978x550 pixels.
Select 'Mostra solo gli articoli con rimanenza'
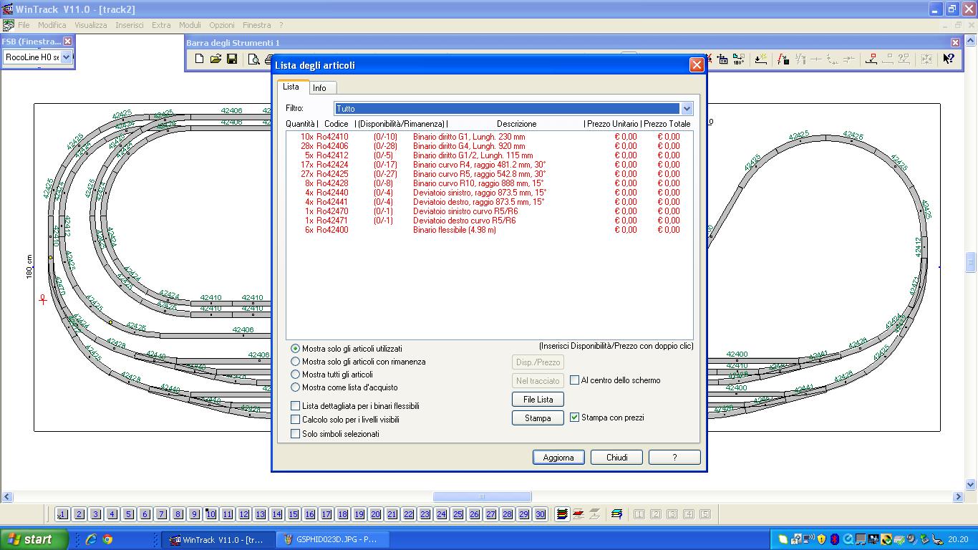[295, 362]
